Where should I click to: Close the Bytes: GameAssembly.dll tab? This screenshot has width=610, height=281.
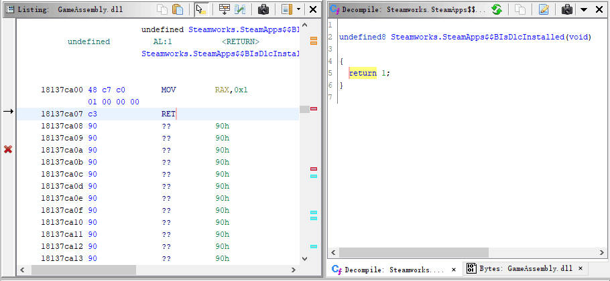580,269
